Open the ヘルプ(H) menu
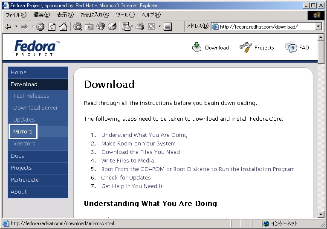327x229 pixels. (151, 15)
